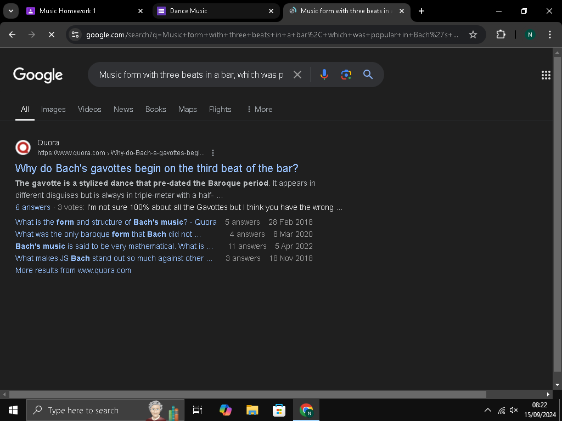
Task: Go to the Google homepage logo
Action: 38,75
